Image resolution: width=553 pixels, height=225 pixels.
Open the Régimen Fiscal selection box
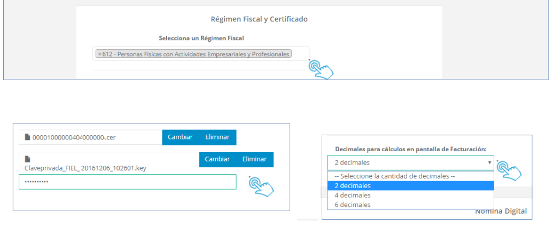pyautogui.click(x=299, y=54)
